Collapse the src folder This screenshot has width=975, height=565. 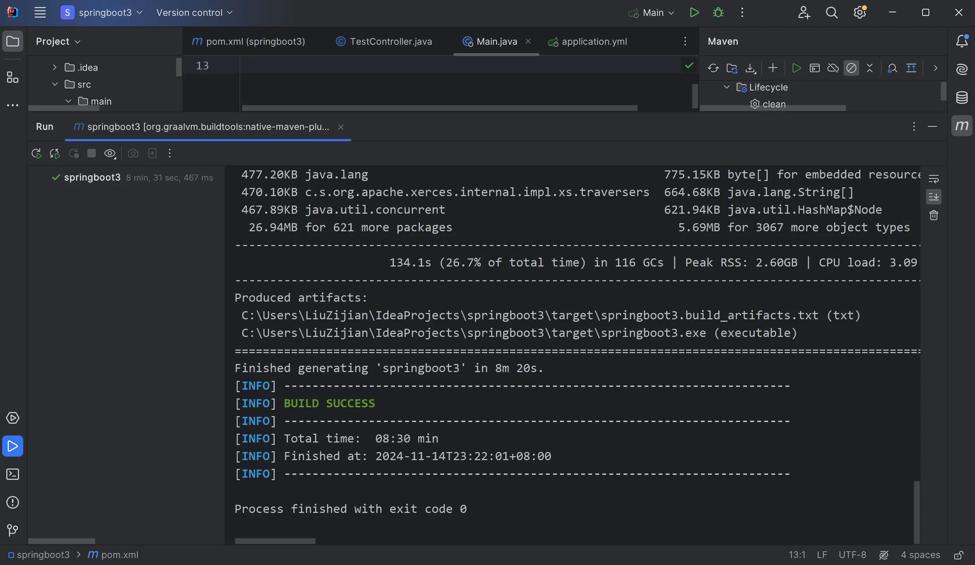[x=55, y=84]
